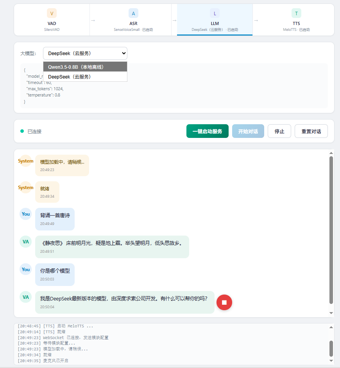Screen dimensions: 340x368
Task: Click VA avatar beside DeepSeek reply
Action: coord(25,297)
